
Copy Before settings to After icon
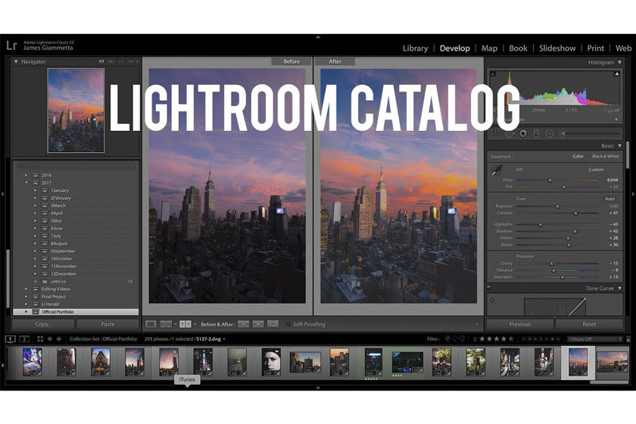pos(243,324)
